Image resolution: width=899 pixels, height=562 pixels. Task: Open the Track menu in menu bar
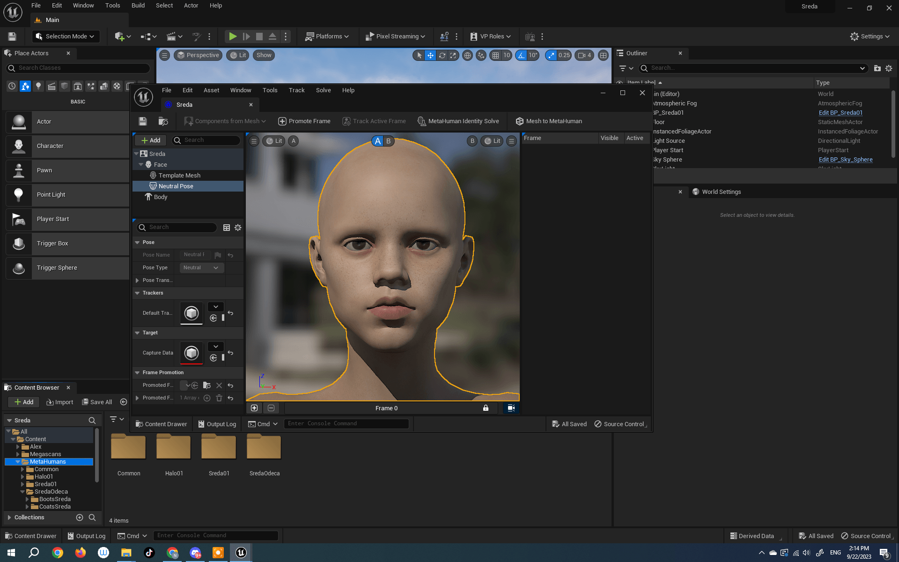[296, 90]
